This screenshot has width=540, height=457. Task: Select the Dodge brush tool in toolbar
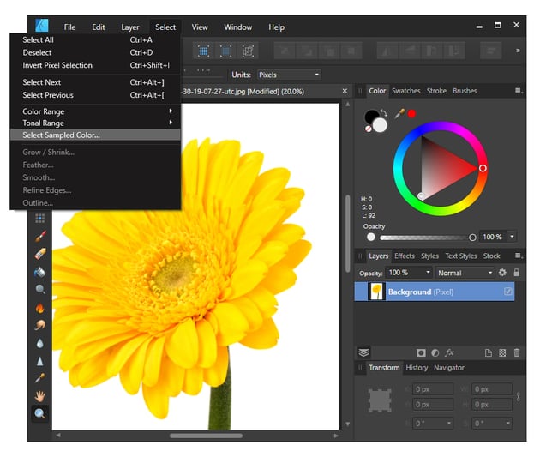[40, 289]
